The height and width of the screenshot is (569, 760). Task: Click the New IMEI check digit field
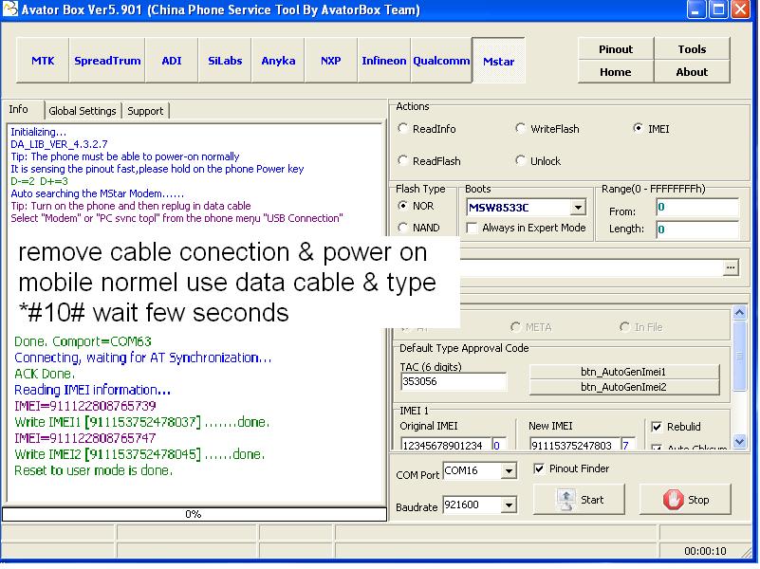point(628,445)
